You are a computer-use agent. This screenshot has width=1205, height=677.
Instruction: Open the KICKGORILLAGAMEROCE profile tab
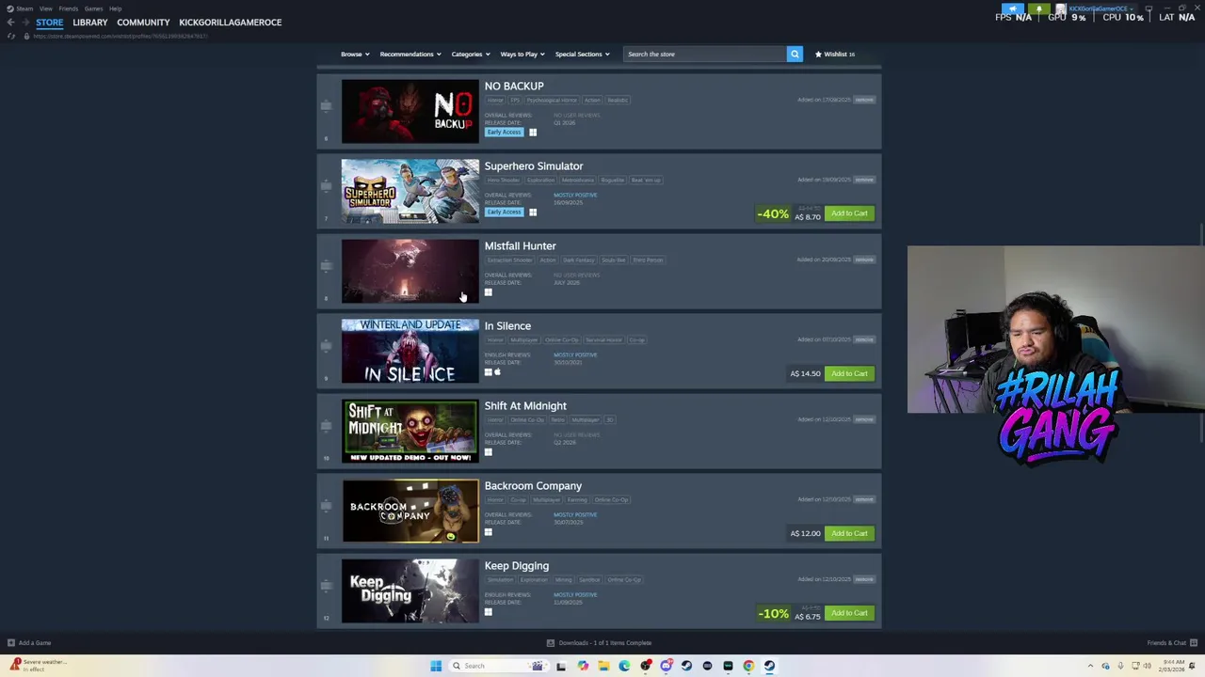click(x=230, y=22)
